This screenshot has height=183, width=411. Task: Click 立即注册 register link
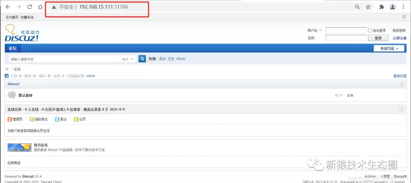[399, 38]
